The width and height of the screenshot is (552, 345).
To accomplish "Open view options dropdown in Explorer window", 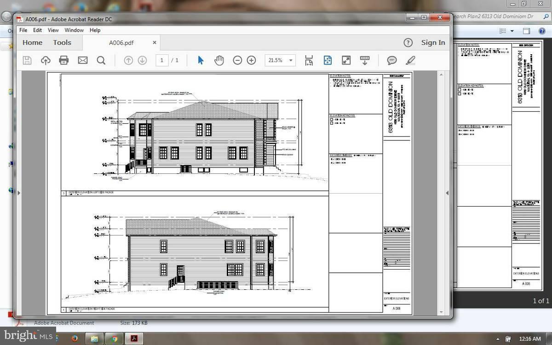I will [x=512, y=31].
